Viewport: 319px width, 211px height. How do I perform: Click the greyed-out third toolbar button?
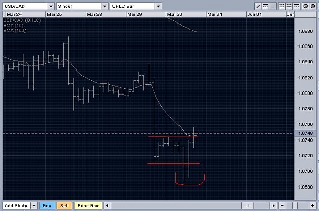coord(273,6)
